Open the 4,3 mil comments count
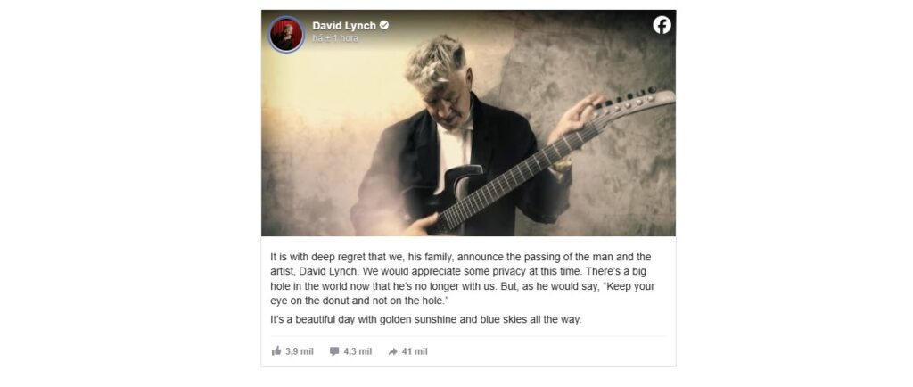Screen dimensions: 913x387 point(358,351)
